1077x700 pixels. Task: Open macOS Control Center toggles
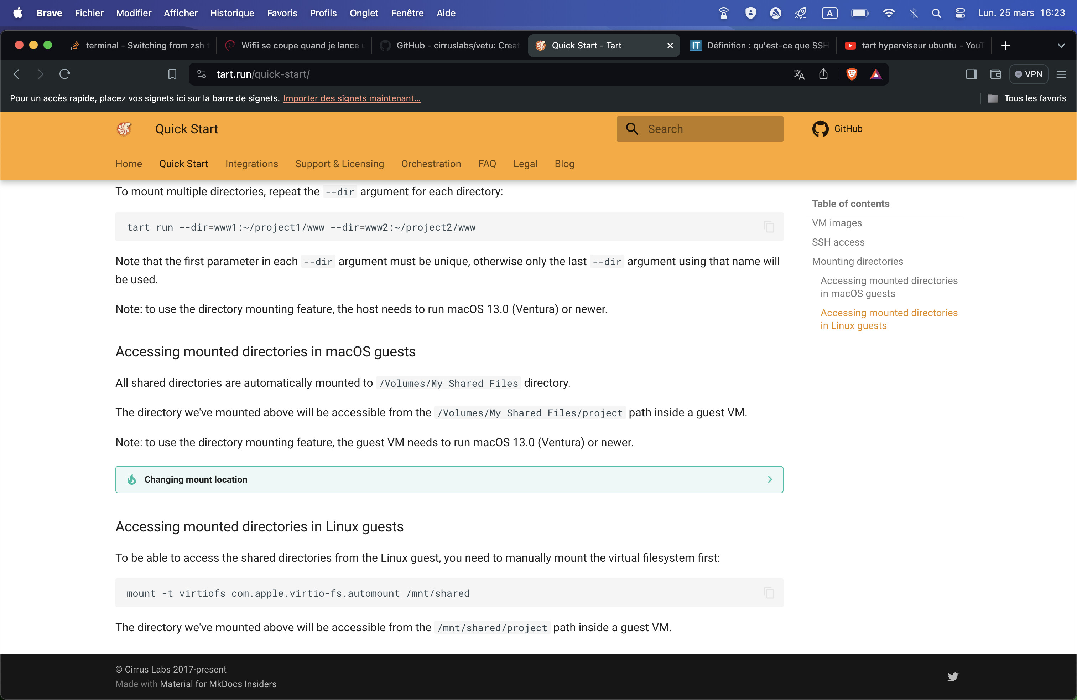tap(960, 13)
